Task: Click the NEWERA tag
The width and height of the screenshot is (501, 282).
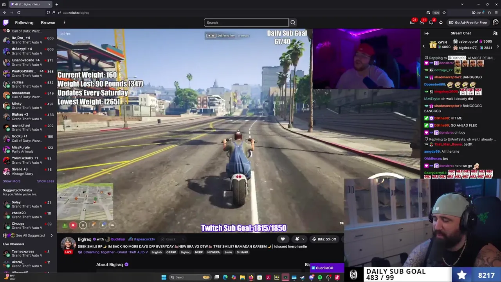Action: [x=213, y=252]
